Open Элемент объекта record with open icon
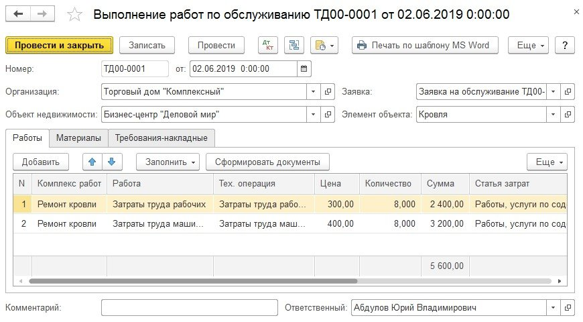The width and height of the screenshot is (583, 322). 568,115
